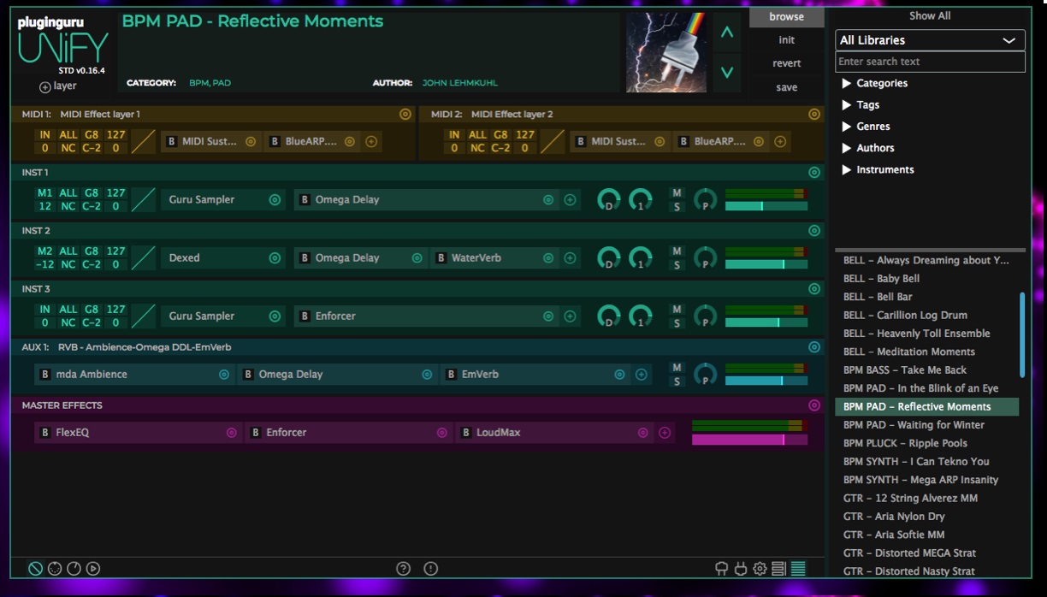
Task: Click the panic circle-slash icon in the footer
Action: tap(35, 568)
